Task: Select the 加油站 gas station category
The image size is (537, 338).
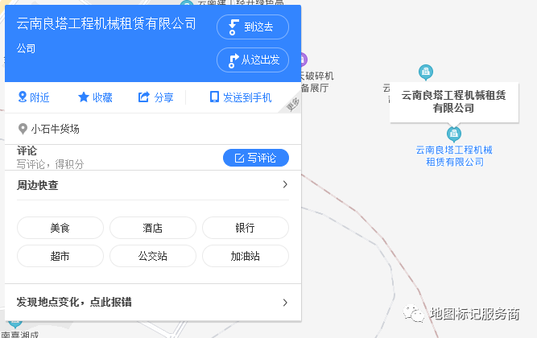Action: click(245, 256)
